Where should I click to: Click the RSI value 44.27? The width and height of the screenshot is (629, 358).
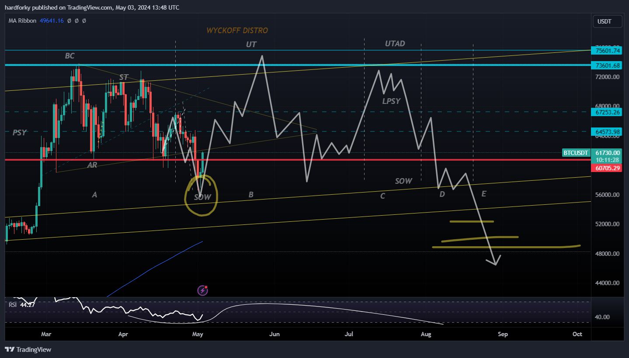(x=27, y=305)
